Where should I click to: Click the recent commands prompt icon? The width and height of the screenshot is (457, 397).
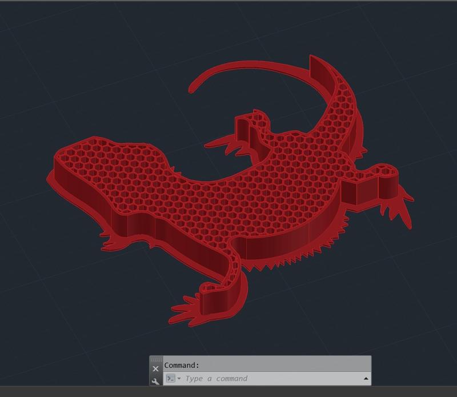coord(170,378)
